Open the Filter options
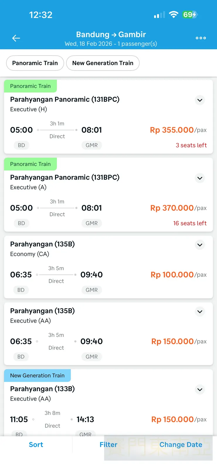This screenshot has width=217, height=470. click(x=108, y=445)
